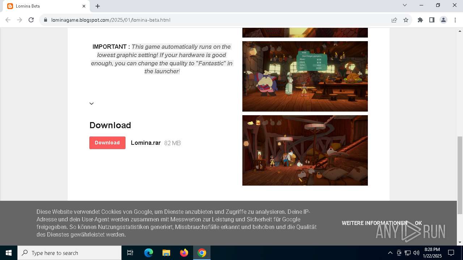
Task: Go back with the browser back arrow
Action: point(8,20)
